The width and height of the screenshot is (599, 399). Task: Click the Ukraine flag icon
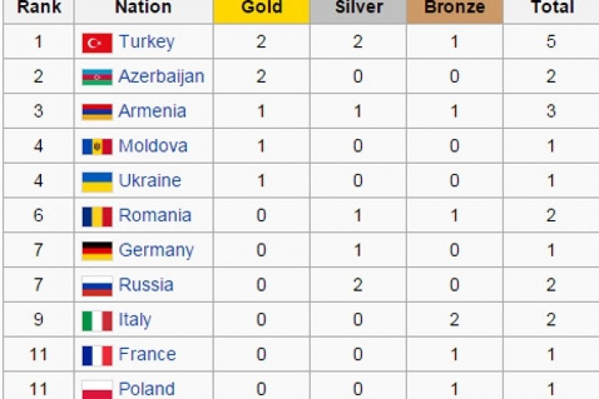(97, 182)
